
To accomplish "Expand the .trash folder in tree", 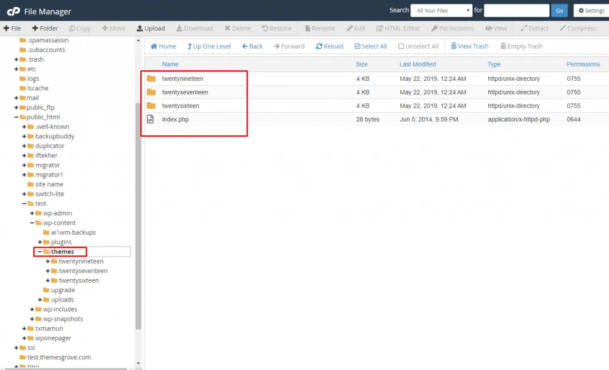I will [x=16, y=59].
